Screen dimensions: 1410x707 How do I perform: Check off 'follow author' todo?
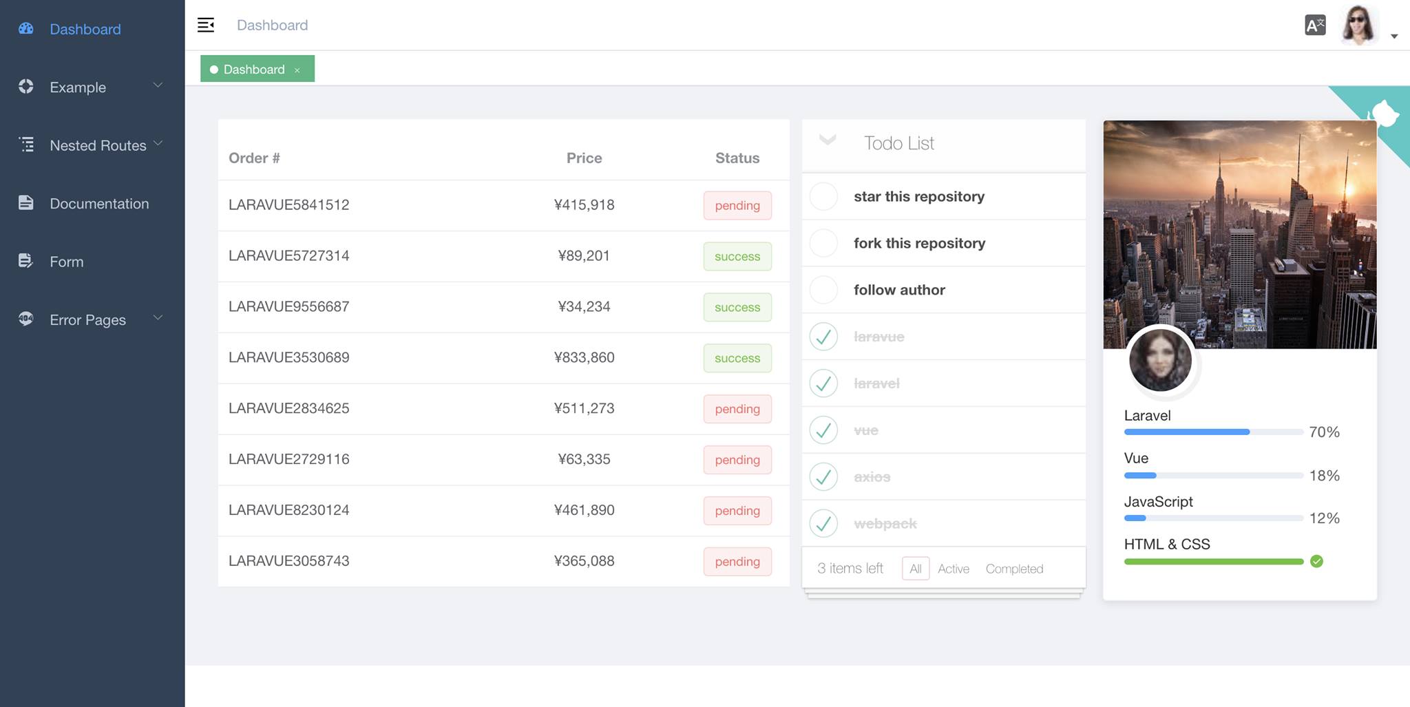coord(823,290)
